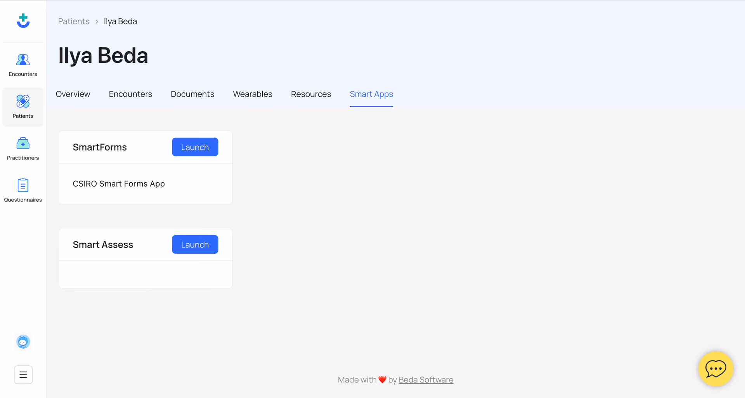Launch the Smart Assess application
Image resolution: width=745 pixels, height=398 pixels.
195,244
